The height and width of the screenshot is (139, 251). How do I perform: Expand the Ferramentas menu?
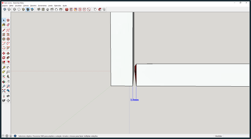click(x=42, y=6)
